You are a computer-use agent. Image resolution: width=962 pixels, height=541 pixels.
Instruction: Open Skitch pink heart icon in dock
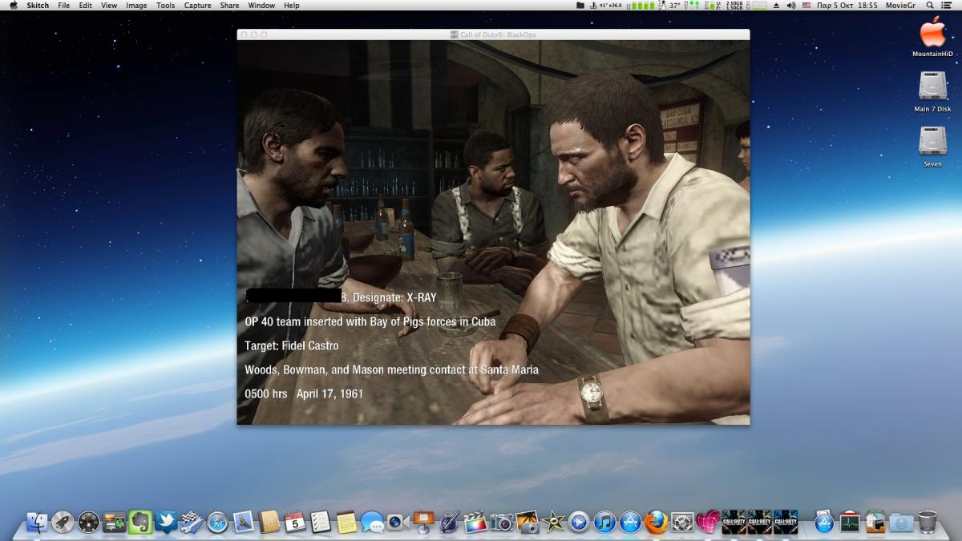708,523
